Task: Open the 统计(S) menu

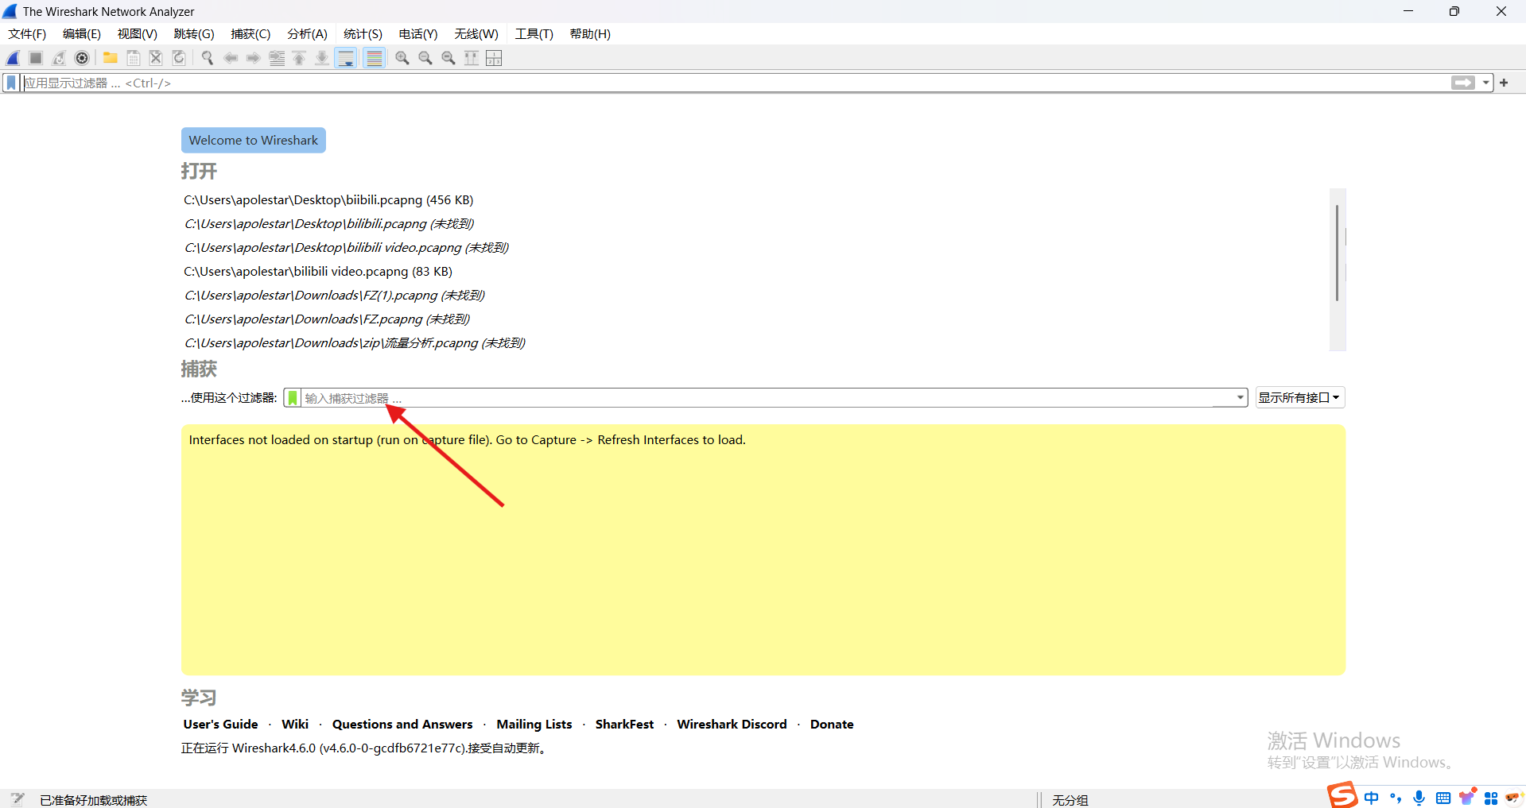Action: coord(363,34)
